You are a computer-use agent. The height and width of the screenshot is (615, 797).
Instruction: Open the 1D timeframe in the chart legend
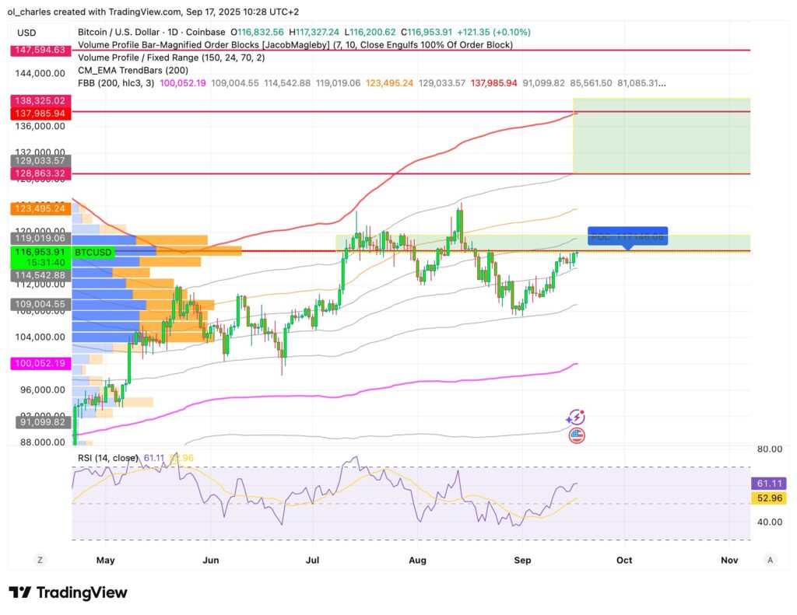(173, 33)
